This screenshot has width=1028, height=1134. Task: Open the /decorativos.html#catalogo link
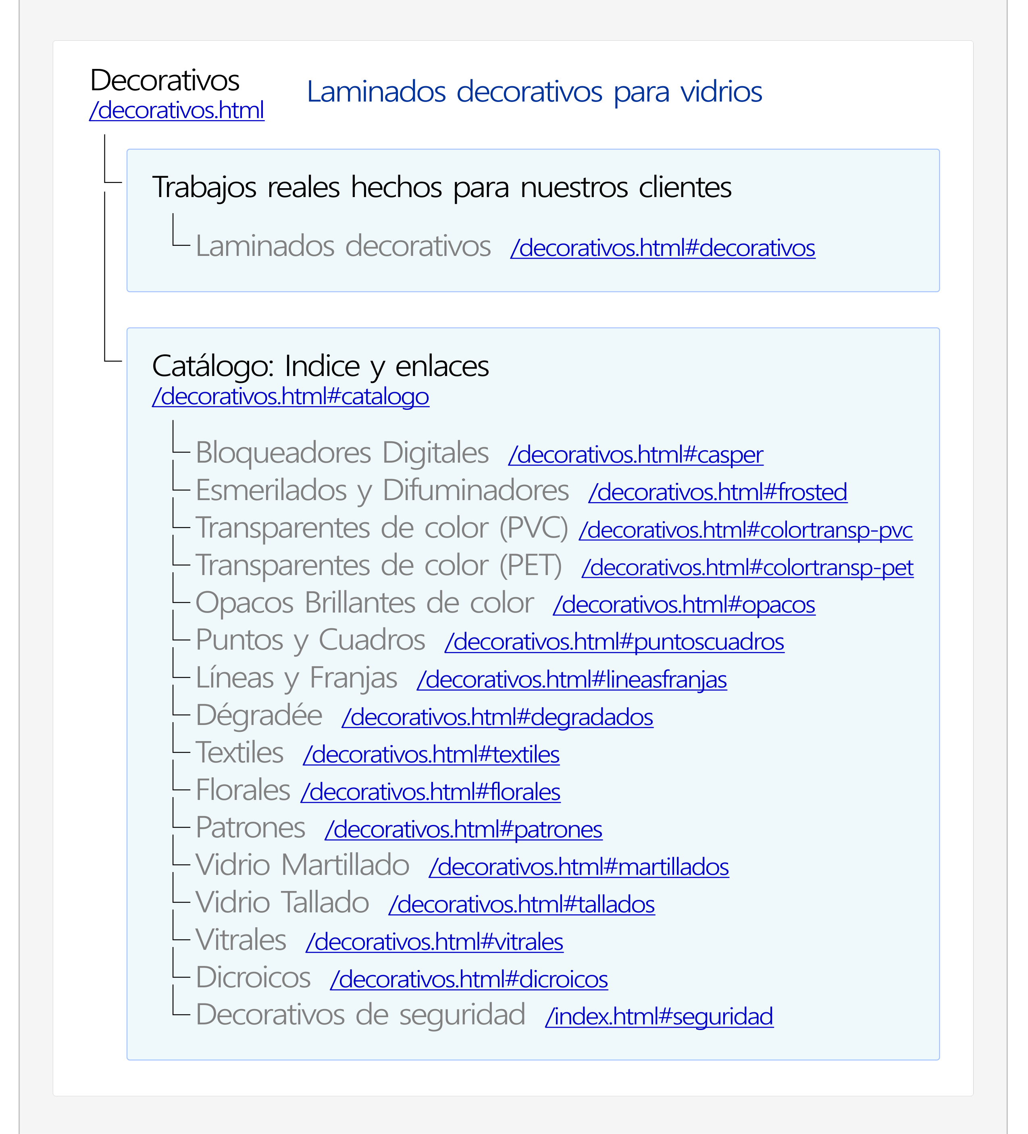pos(291,397)
